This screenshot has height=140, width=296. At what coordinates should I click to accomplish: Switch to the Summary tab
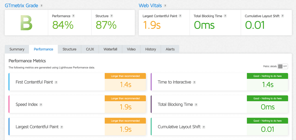17,49
